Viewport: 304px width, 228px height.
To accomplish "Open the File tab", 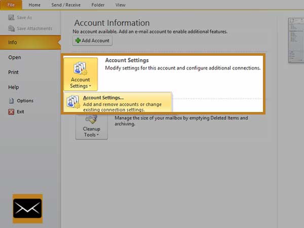I will click(x=11, y=5).
